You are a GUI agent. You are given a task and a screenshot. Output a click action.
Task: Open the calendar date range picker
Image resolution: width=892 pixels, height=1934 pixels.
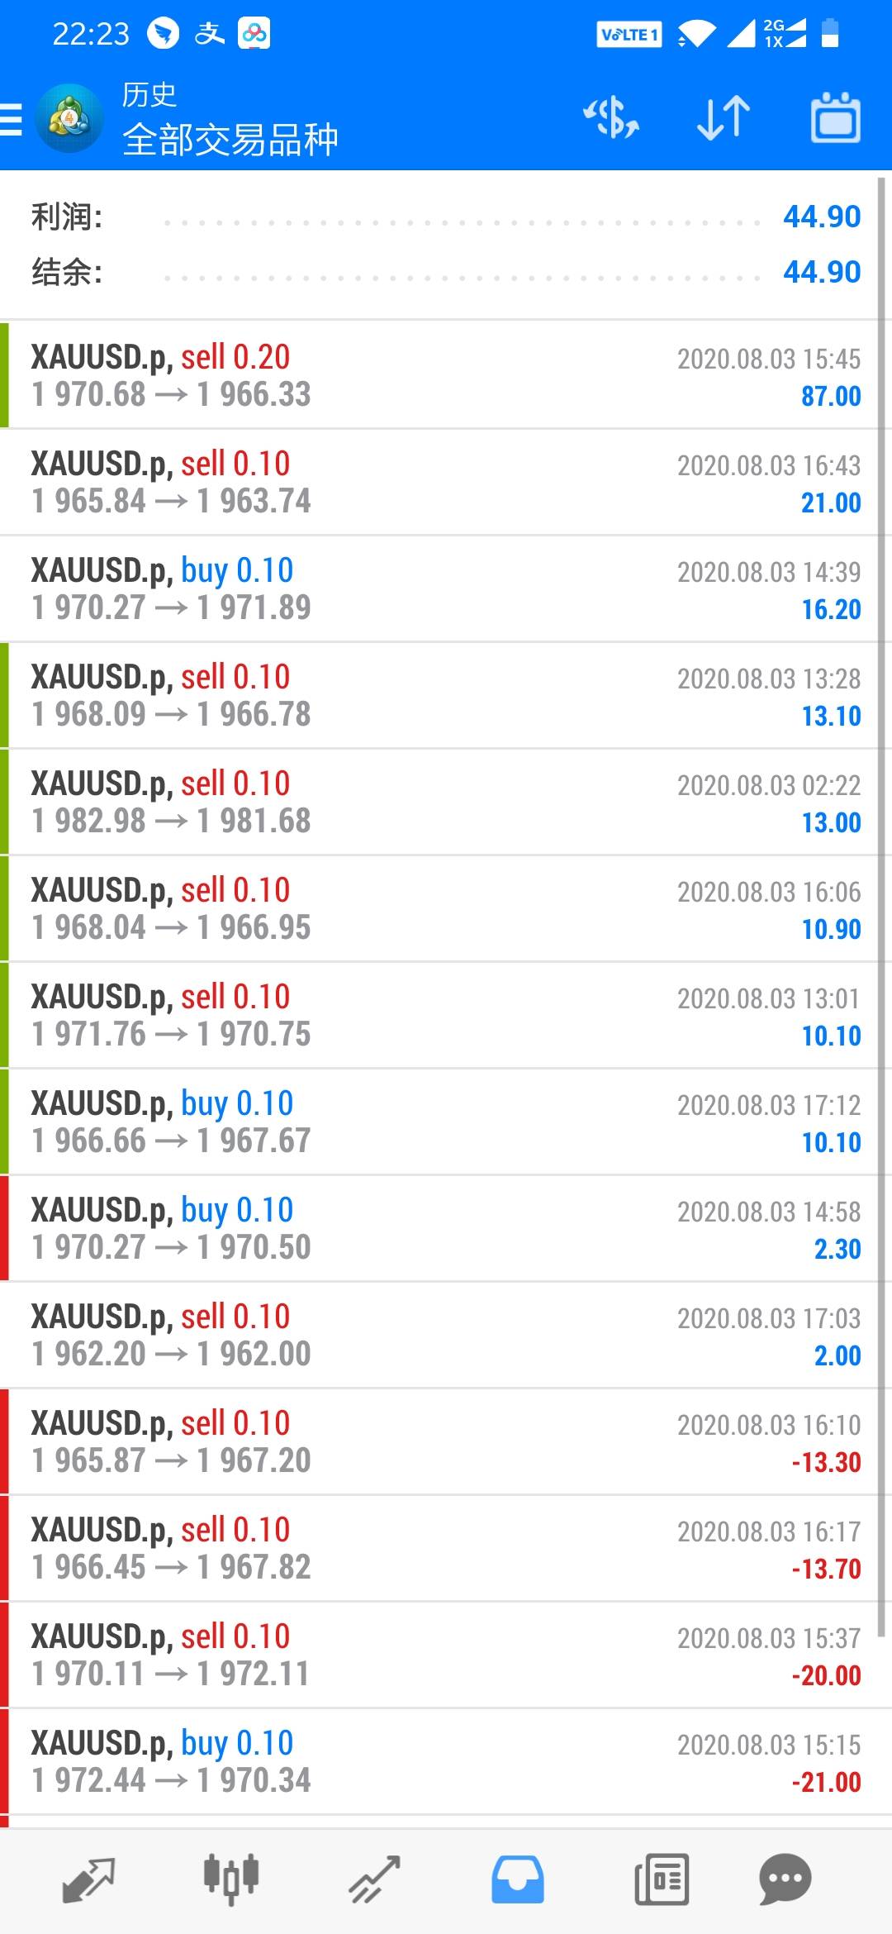click(835, 119)
